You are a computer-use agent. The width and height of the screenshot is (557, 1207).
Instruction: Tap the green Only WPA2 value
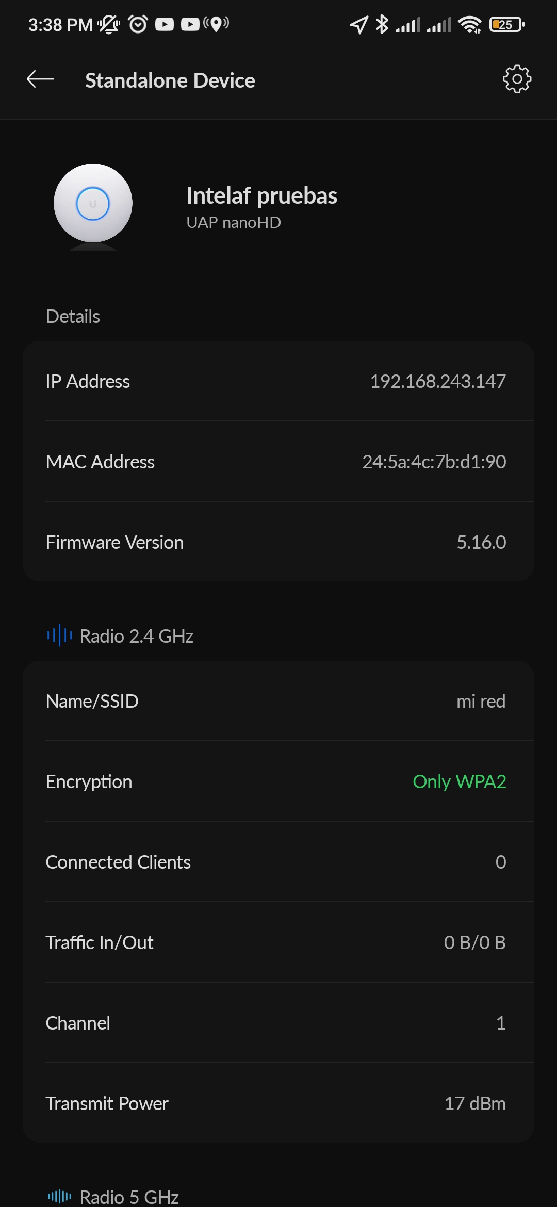tap(459, 781)
